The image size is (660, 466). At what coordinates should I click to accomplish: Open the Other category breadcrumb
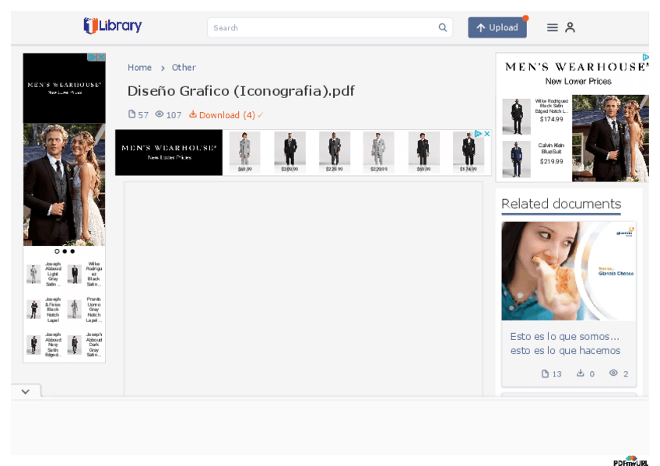click(184, 68)
